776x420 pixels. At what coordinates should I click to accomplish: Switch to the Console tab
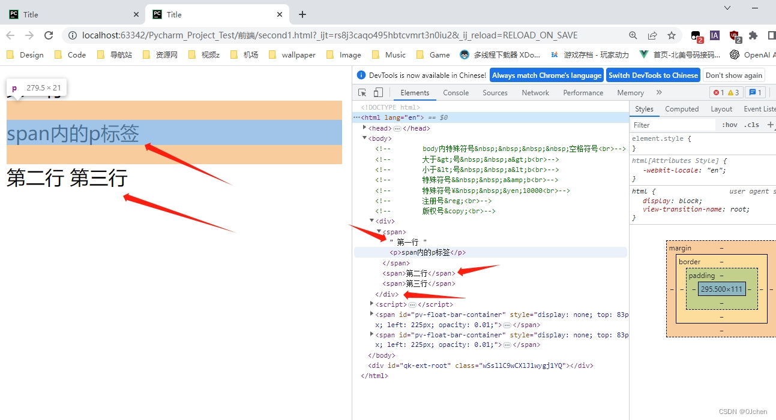click(456, 93)
